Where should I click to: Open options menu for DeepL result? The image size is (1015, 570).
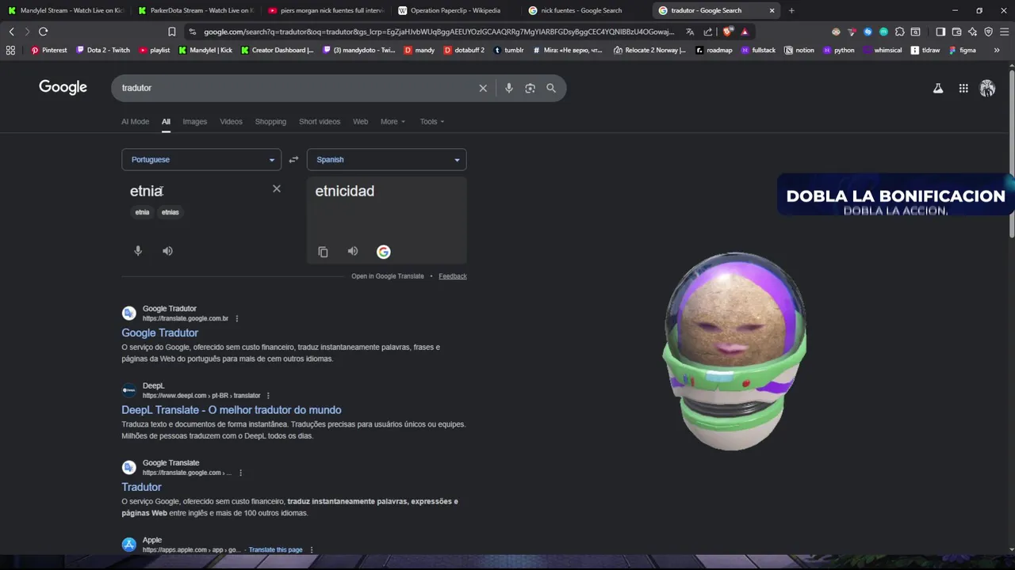click(268, 396)
